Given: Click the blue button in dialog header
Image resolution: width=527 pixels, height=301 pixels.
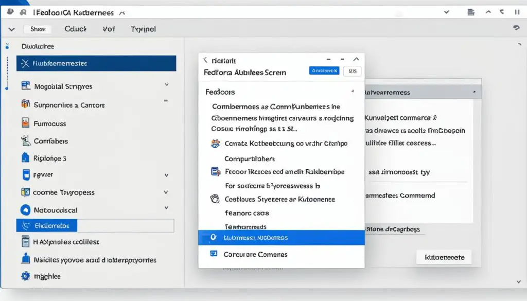Looking at the screenshot, I should pos(324,71).
